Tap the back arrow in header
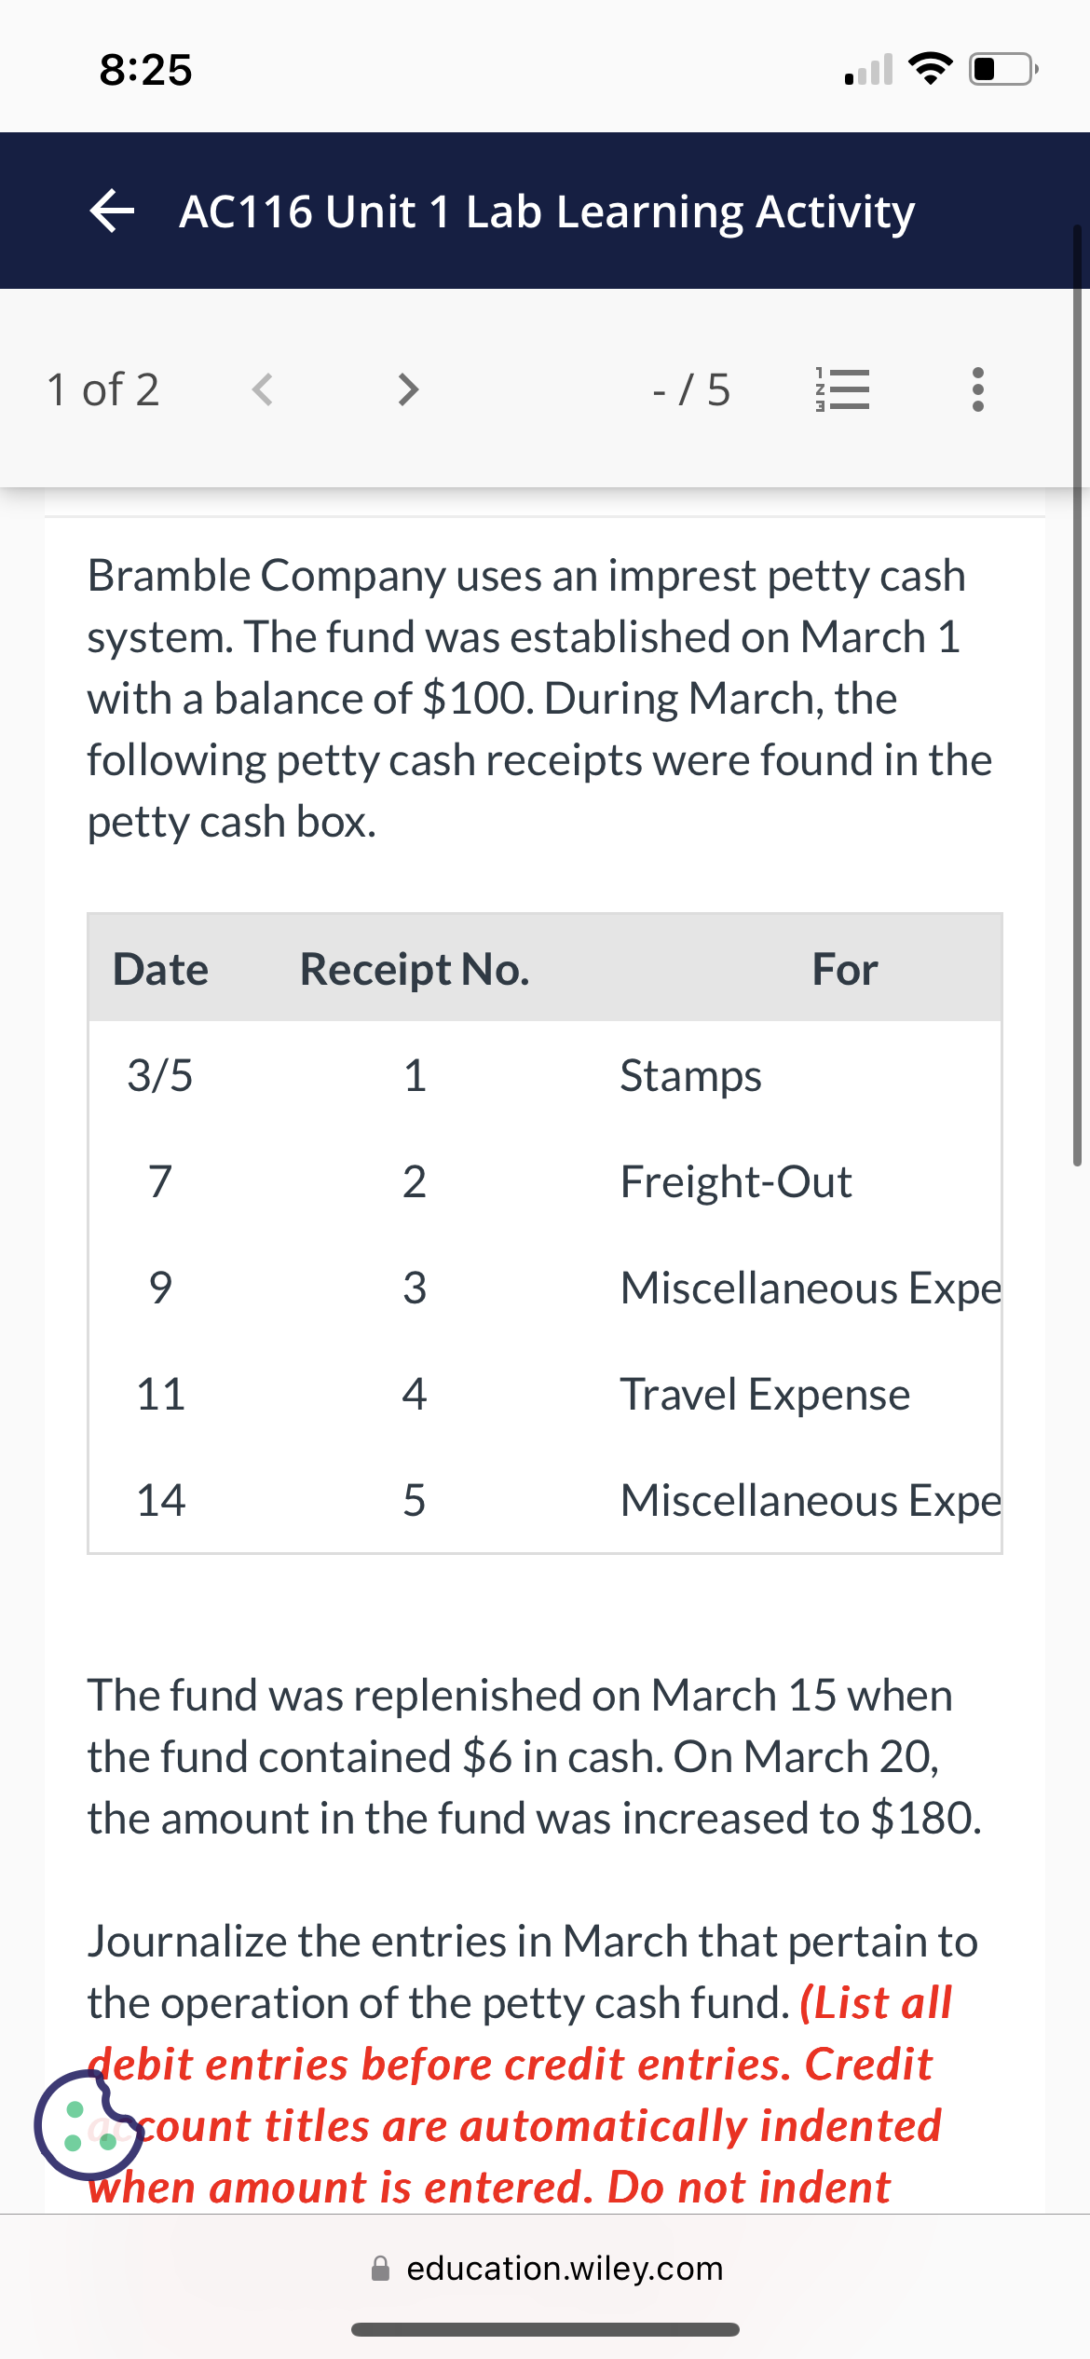Viewport: 1090px width, 2359px height. (113, 211)
